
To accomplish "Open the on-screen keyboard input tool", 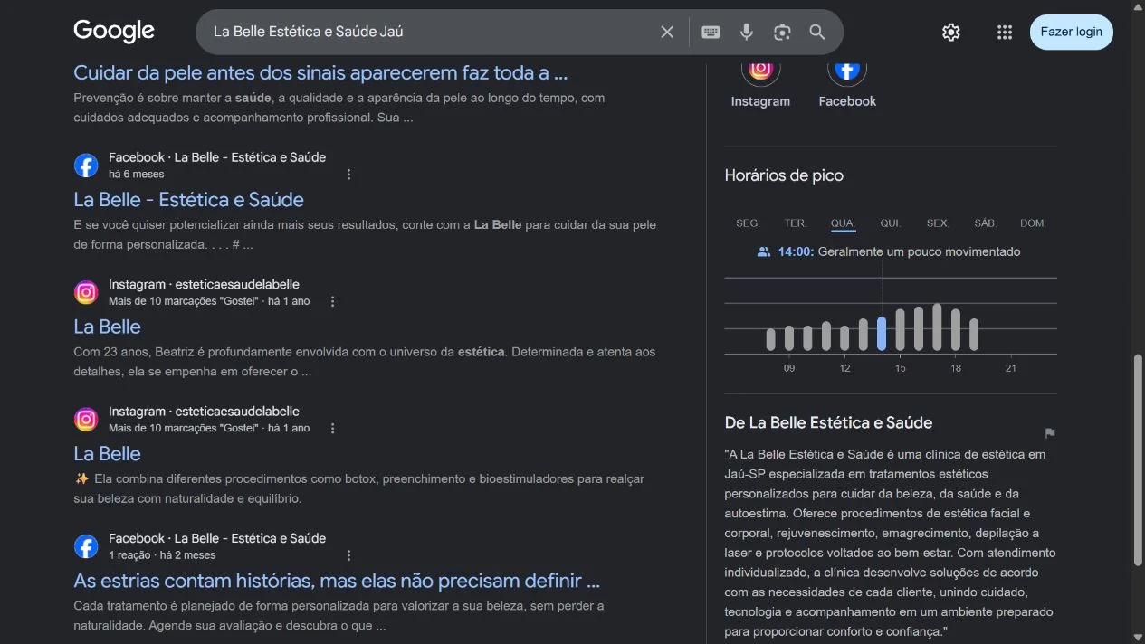I will click(711, 32).
